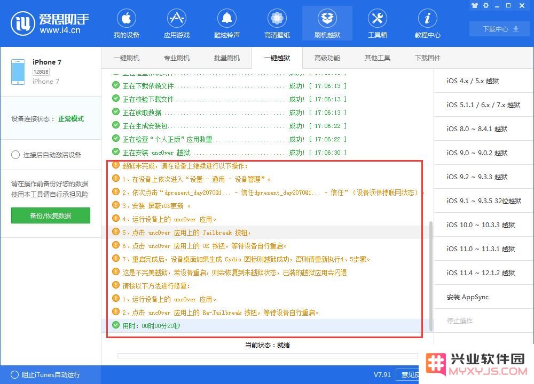The height and width of the screenshot is (384, 534).
Task: Open 教程中心 info icon
Action: [427, 18]
